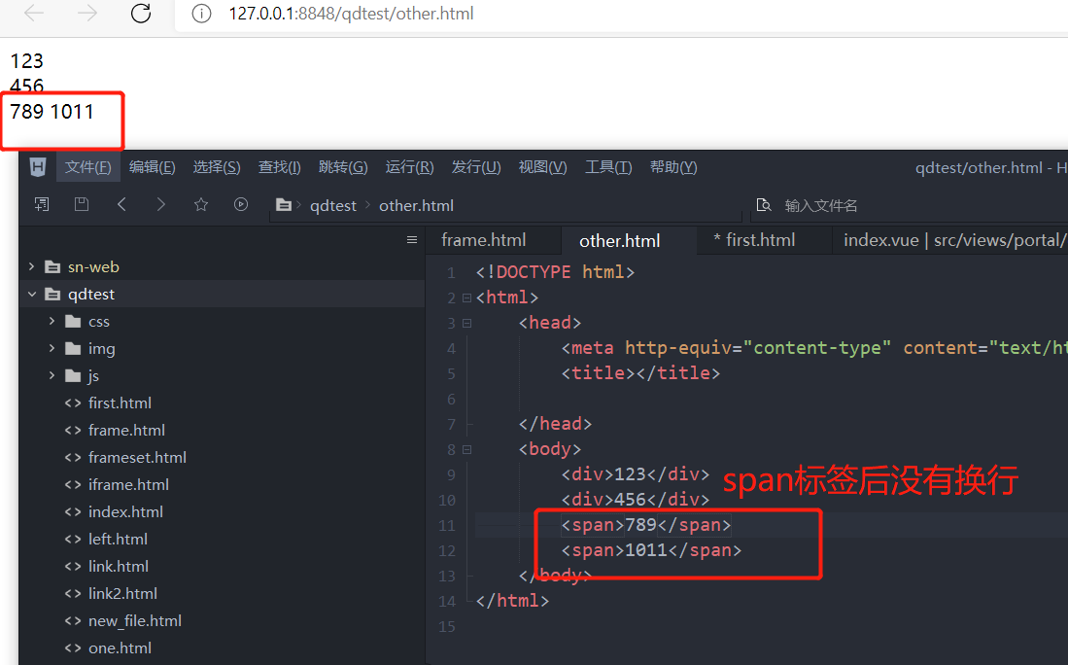The width and height of the screenshot is (1068, 665).
Task: Reload the browser page
Action: tap(141, 13)
